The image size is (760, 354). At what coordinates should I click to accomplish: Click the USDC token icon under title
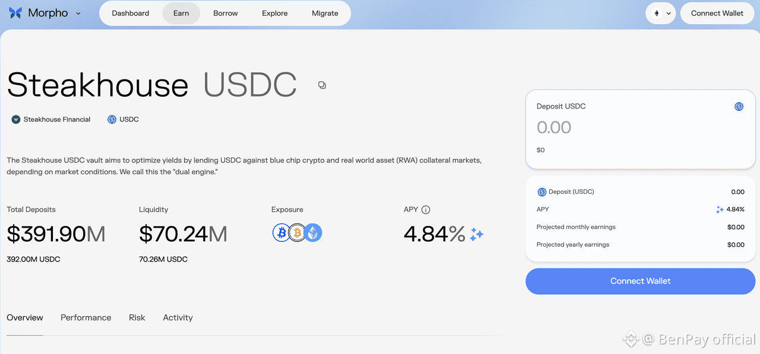click(x=112, y=119)
